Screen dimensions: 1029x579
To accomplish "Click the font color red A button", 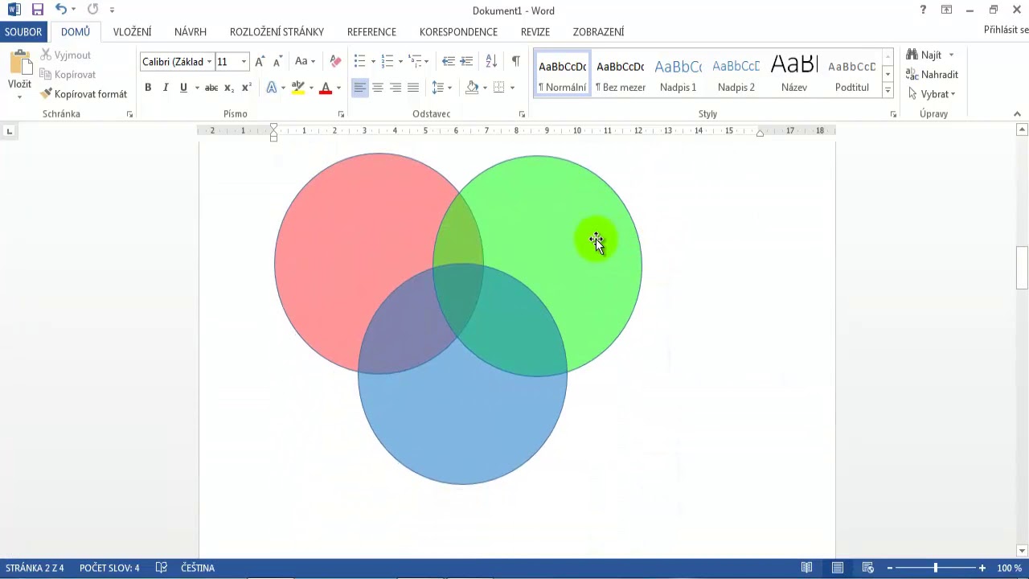I will coord(326,88).
